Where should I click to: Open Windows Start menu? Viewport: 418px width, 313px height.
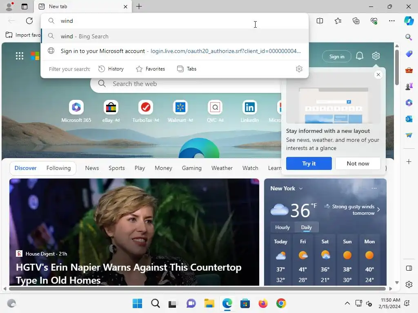(137, 303)
